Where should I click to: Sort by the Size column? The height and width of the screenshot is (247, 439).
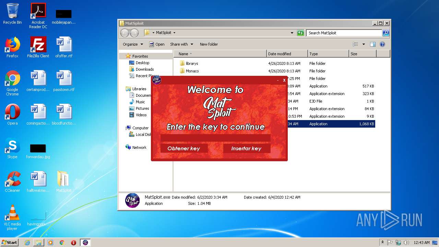pyautogui.click(x=363, y=54)
